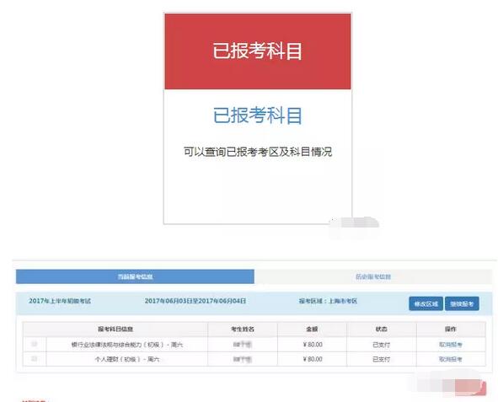
Task: Select the 银行业法律法规与综合能力（初级）subject text
Action: click(117, 345)
